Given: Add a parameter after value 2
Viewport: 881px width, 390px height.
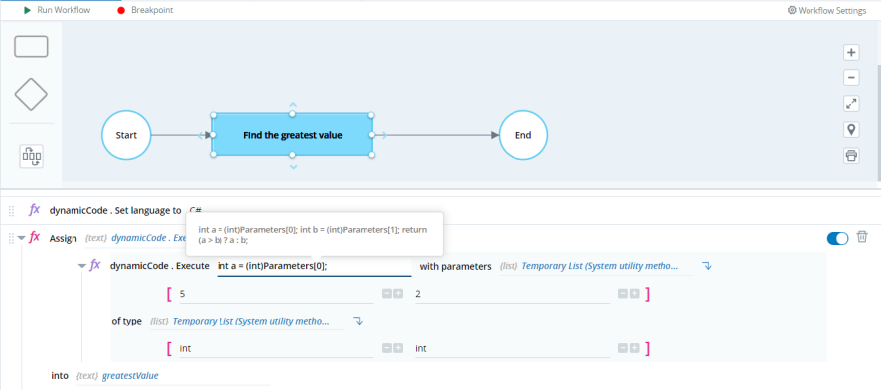Looking at the screenshot, I should pos(635,294).
